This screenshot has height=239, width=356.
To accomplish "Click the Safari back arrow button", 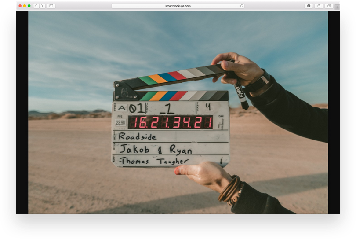I will 36,6.
